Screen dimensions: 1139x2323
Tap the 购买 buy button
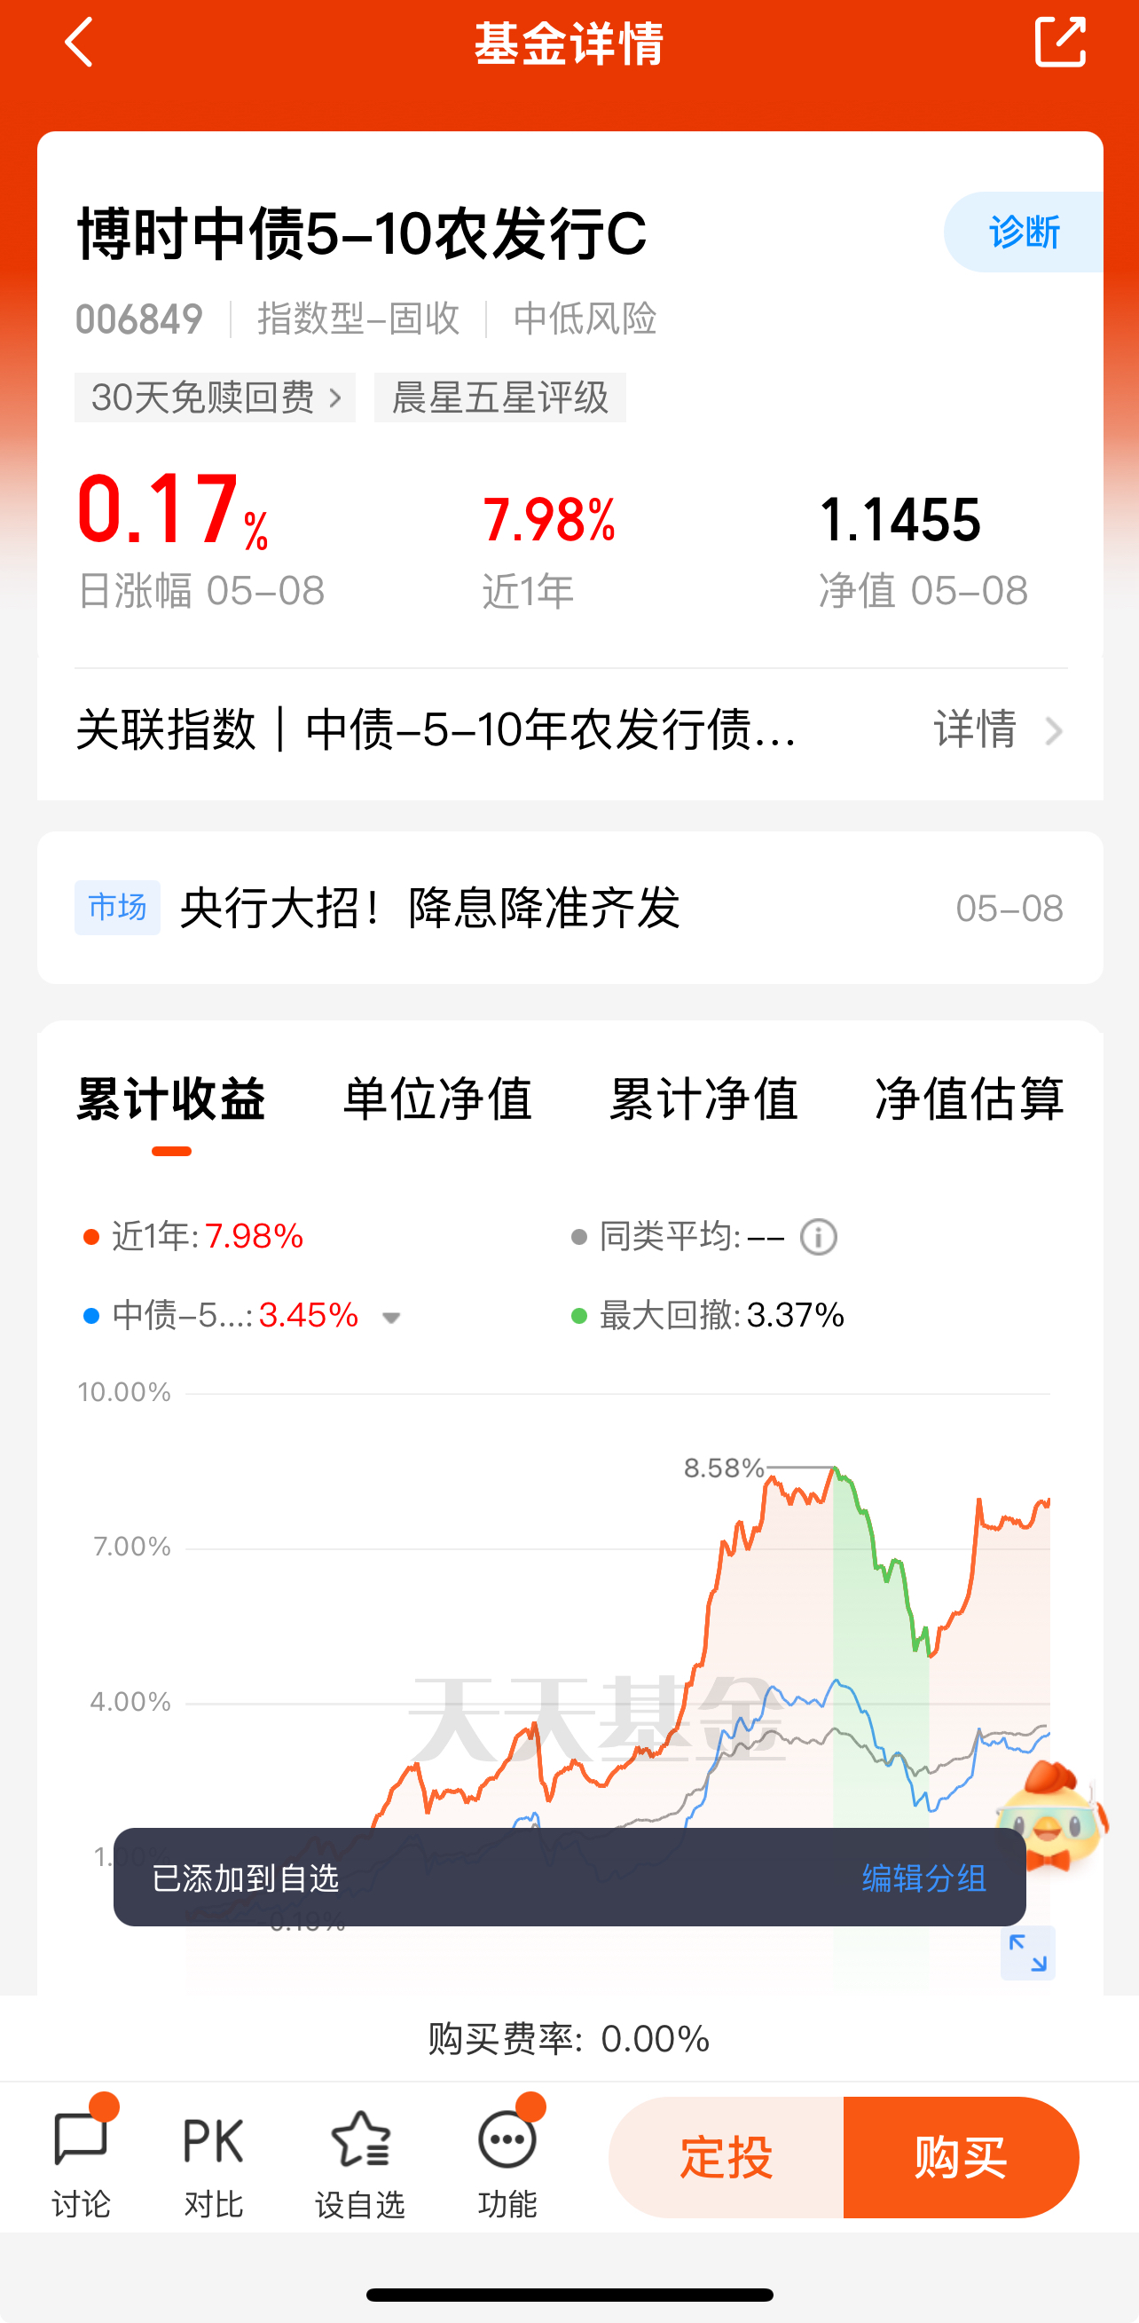962,2157
